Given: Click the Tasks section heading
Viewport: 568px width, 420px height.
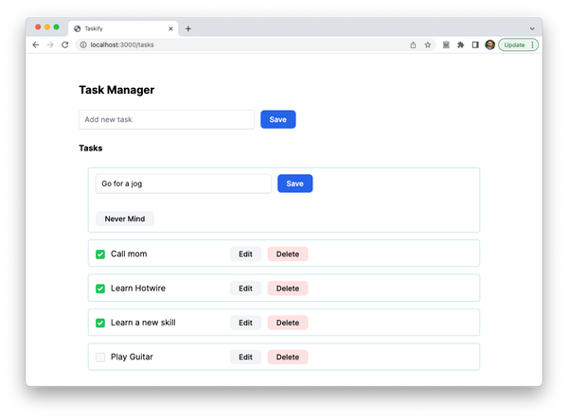Looking at the screenshot, I should [x=91, y=149].
